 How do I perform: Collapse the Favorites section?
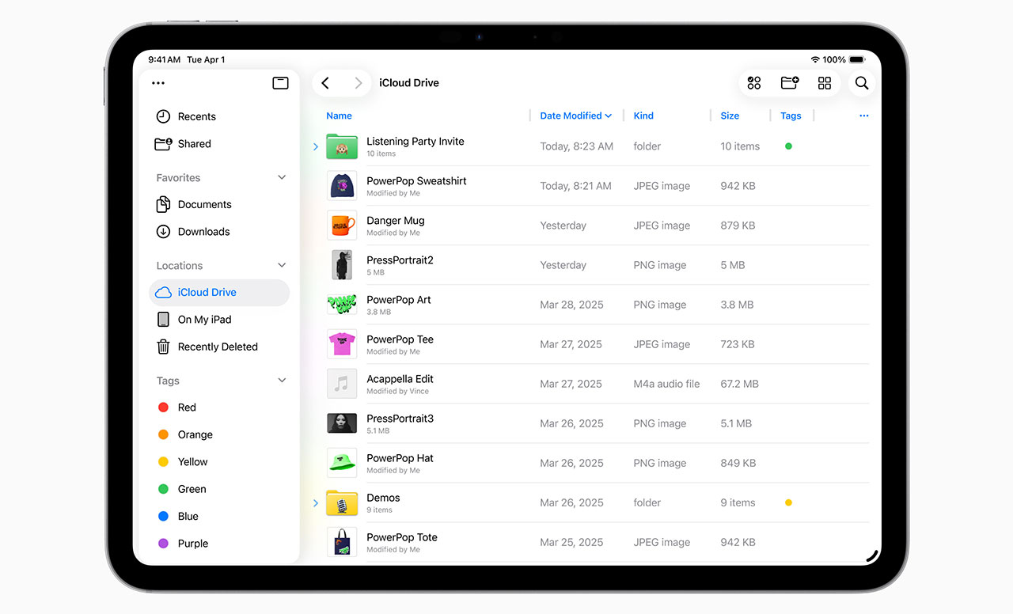pyautogui.click(x=282, y=178)
